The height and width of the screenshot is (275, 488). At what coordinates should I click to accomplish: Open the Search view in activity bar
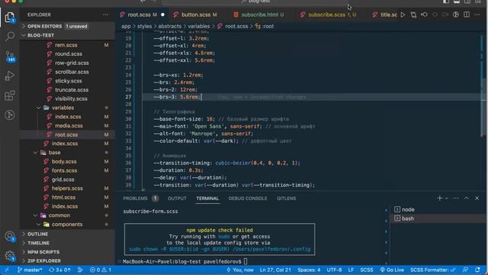[10, 37]
